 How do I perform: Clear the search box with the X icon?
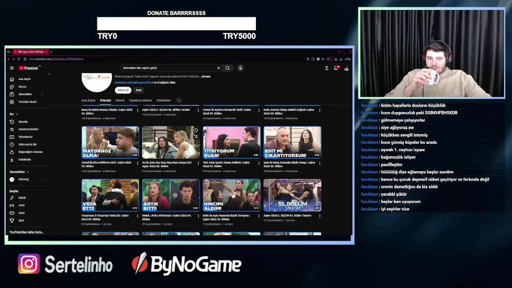(x=218, y=68)
